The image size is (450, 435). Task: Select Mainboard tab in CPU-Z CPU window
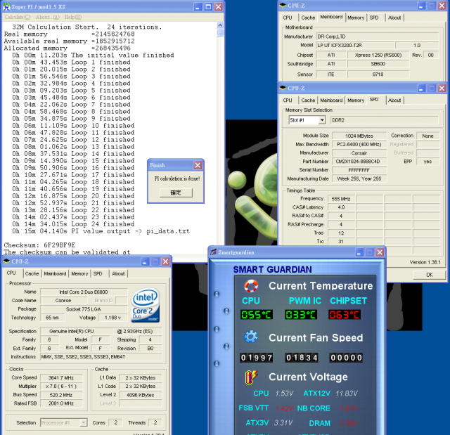click(55, 273)
